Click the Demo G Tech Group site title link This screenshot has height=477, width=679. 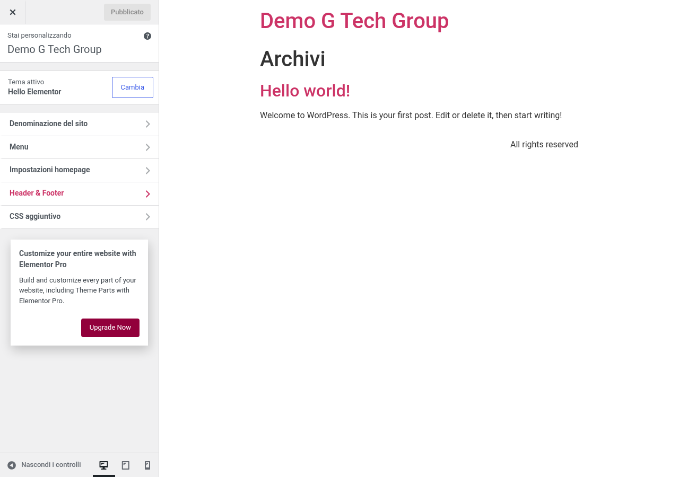pos(354,21)
